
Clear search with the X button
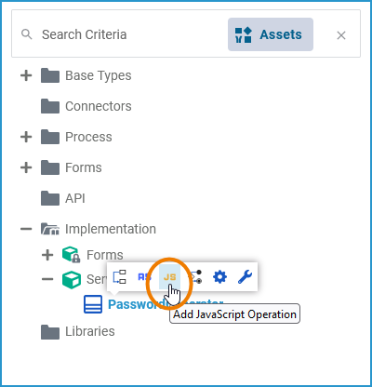[x=341, y=35]
